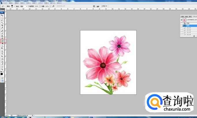
Task: Select the Brush tool
Action: (x=2, y=33)
